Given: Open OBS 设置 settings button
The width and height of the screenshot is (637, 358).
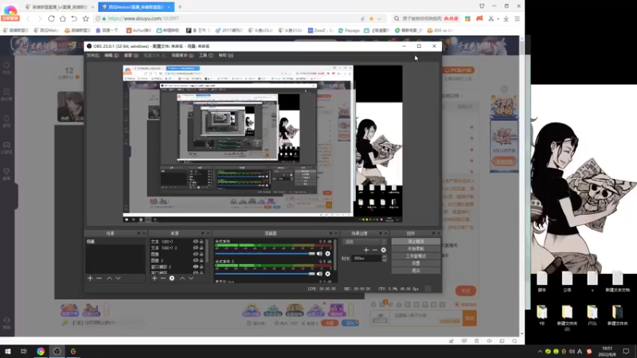Looking at the screenshot, I should (x=416, y=263).
